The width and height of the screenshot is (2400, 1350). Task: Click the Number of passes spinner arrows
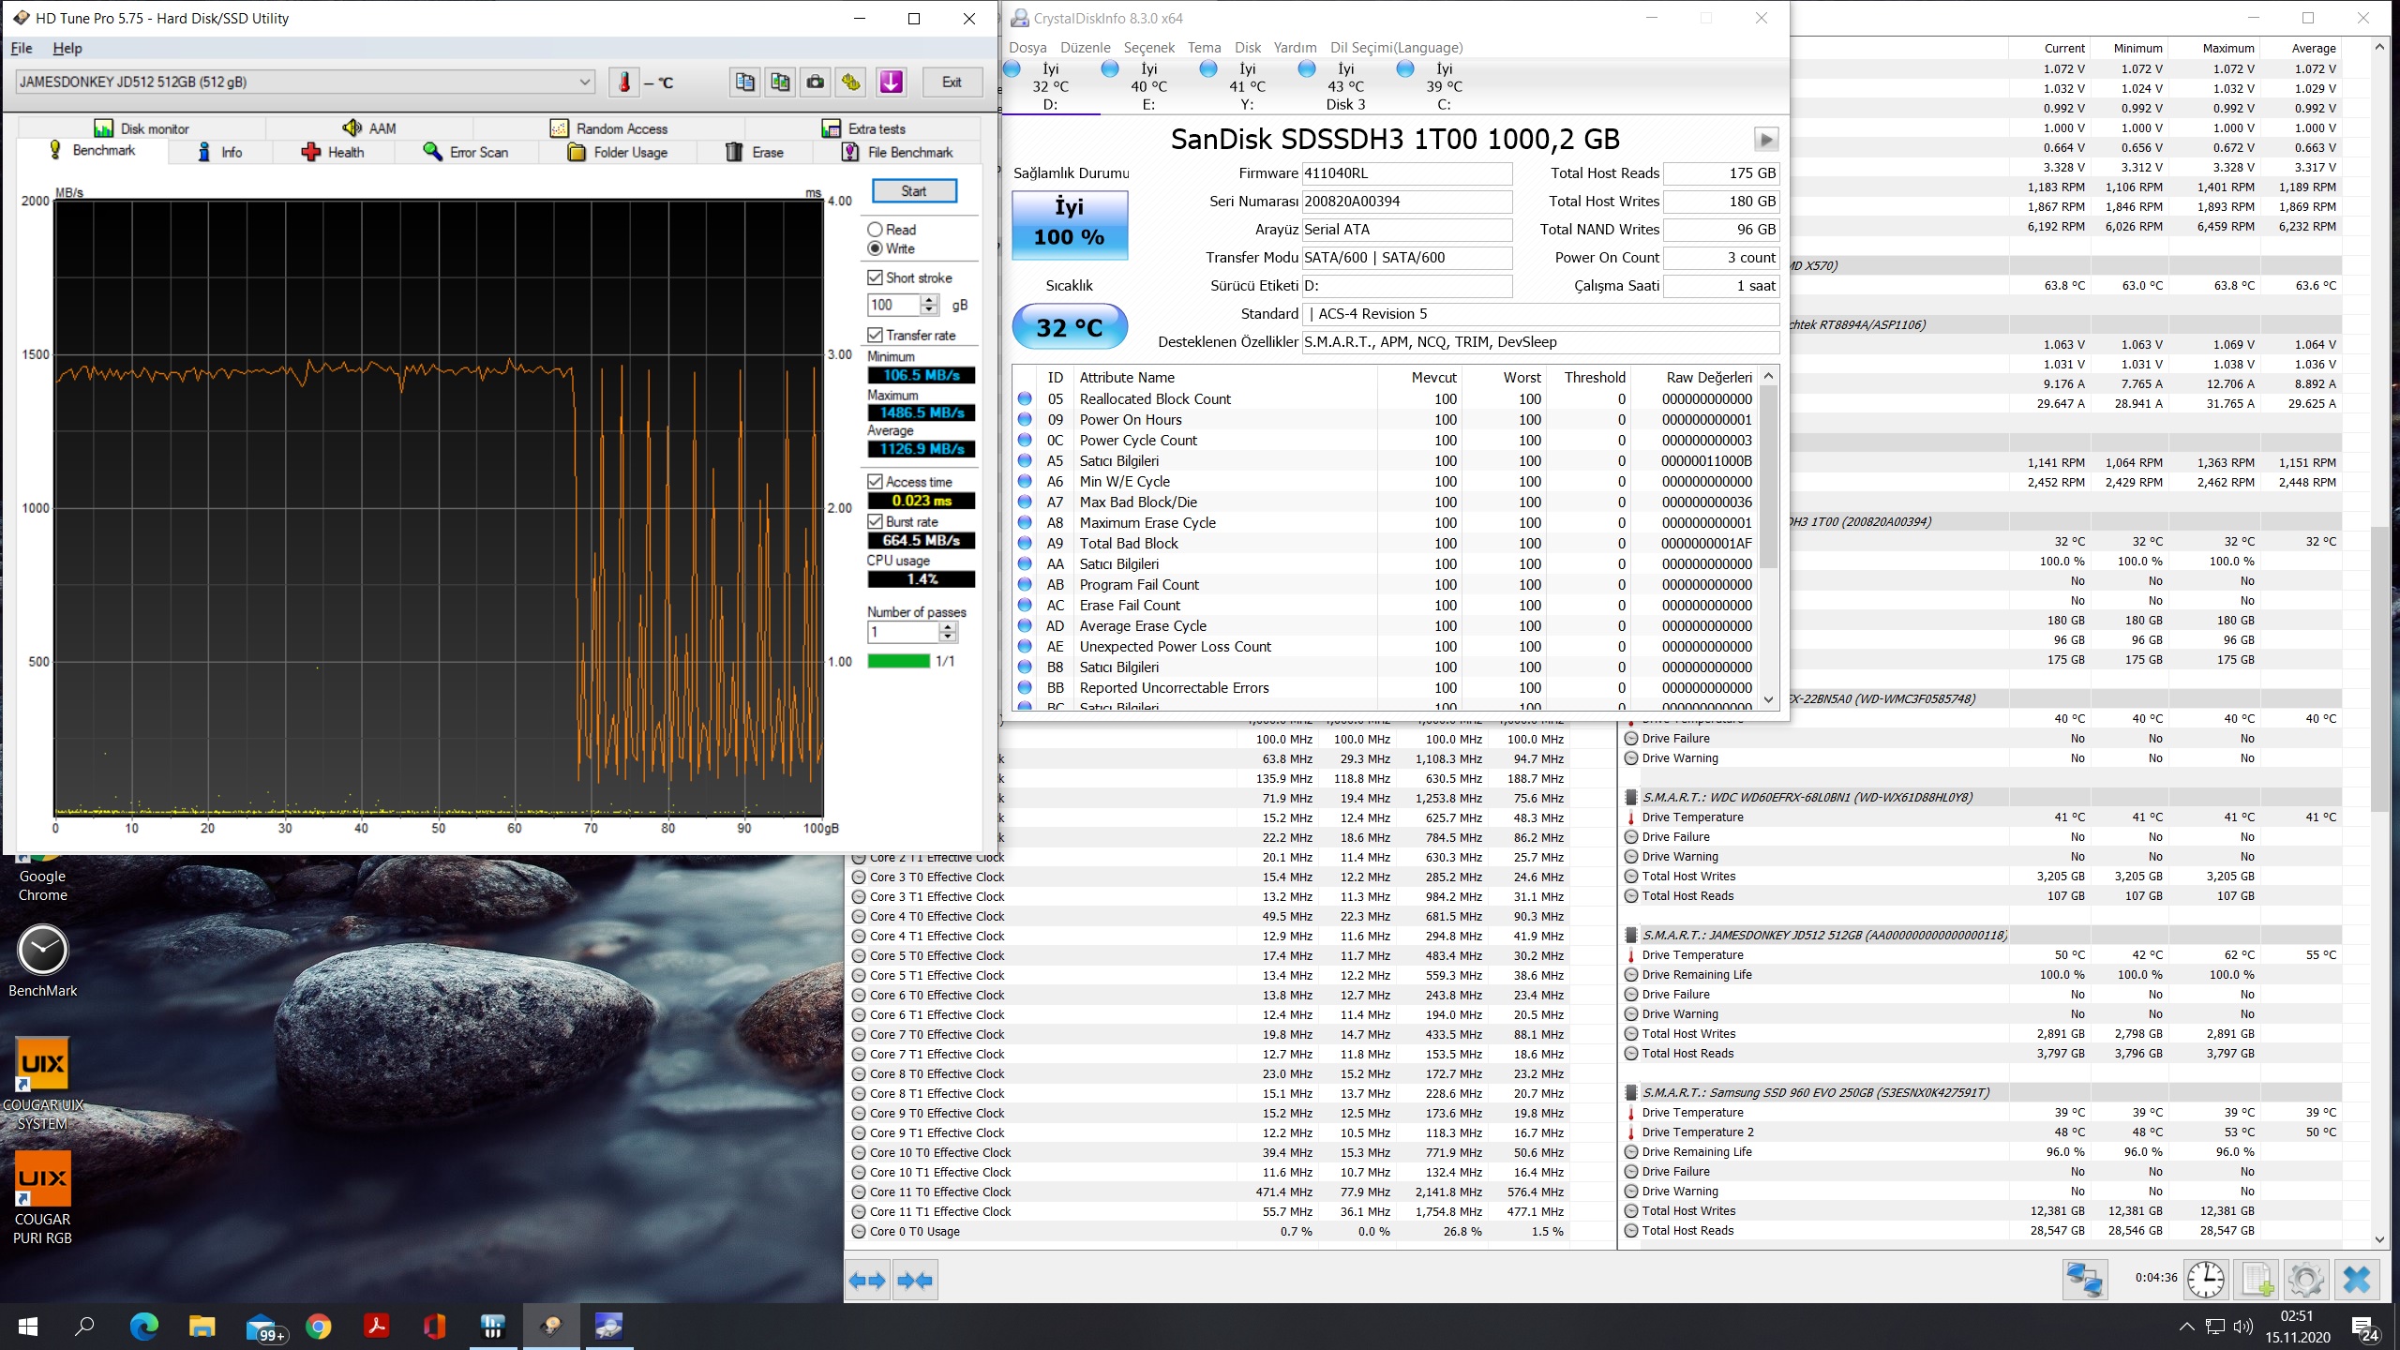coord(948,633)
